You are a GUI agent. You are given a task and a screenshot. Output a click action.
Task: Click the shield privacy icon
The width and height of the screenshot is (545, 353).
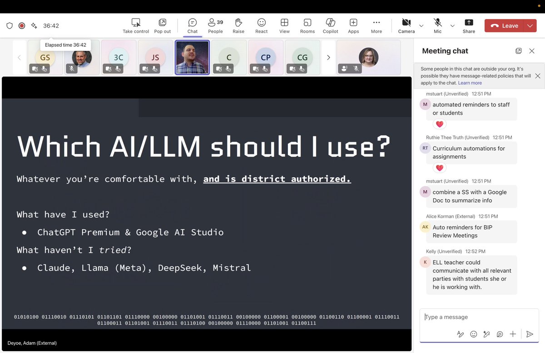point(10,26)
